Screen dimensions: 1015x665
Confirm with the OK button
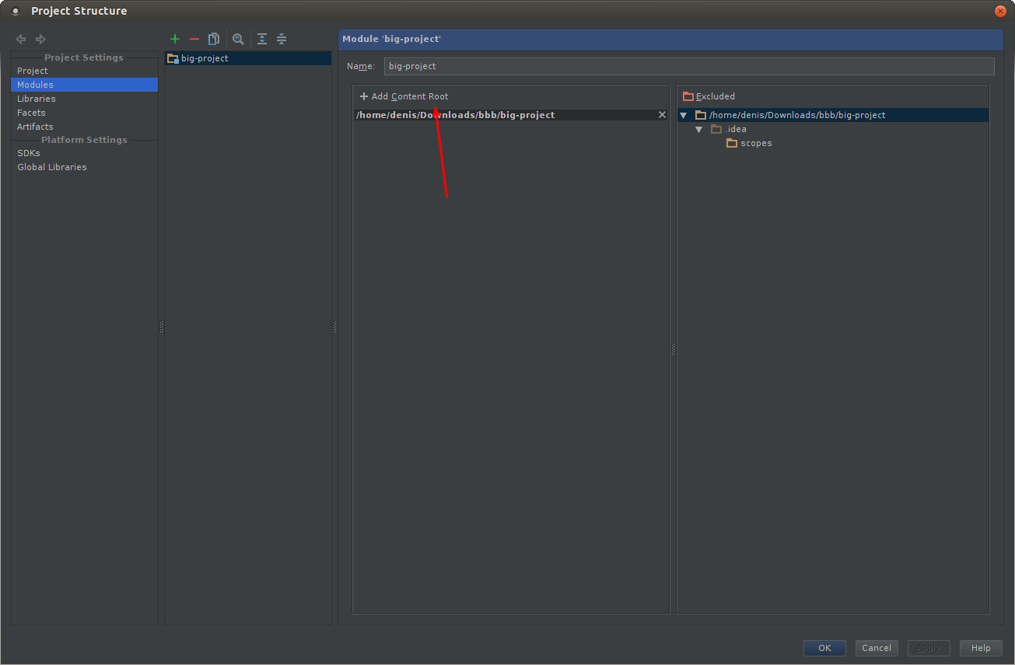point(824,648)
